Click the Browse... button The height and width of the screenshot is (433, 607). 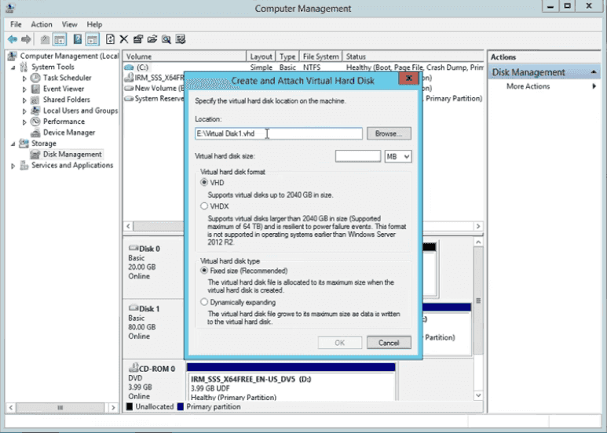coord(389,134)
